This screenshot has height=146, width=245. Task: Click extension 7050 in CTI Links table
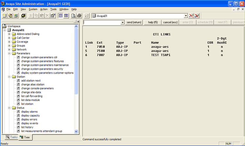pos(101,47)
